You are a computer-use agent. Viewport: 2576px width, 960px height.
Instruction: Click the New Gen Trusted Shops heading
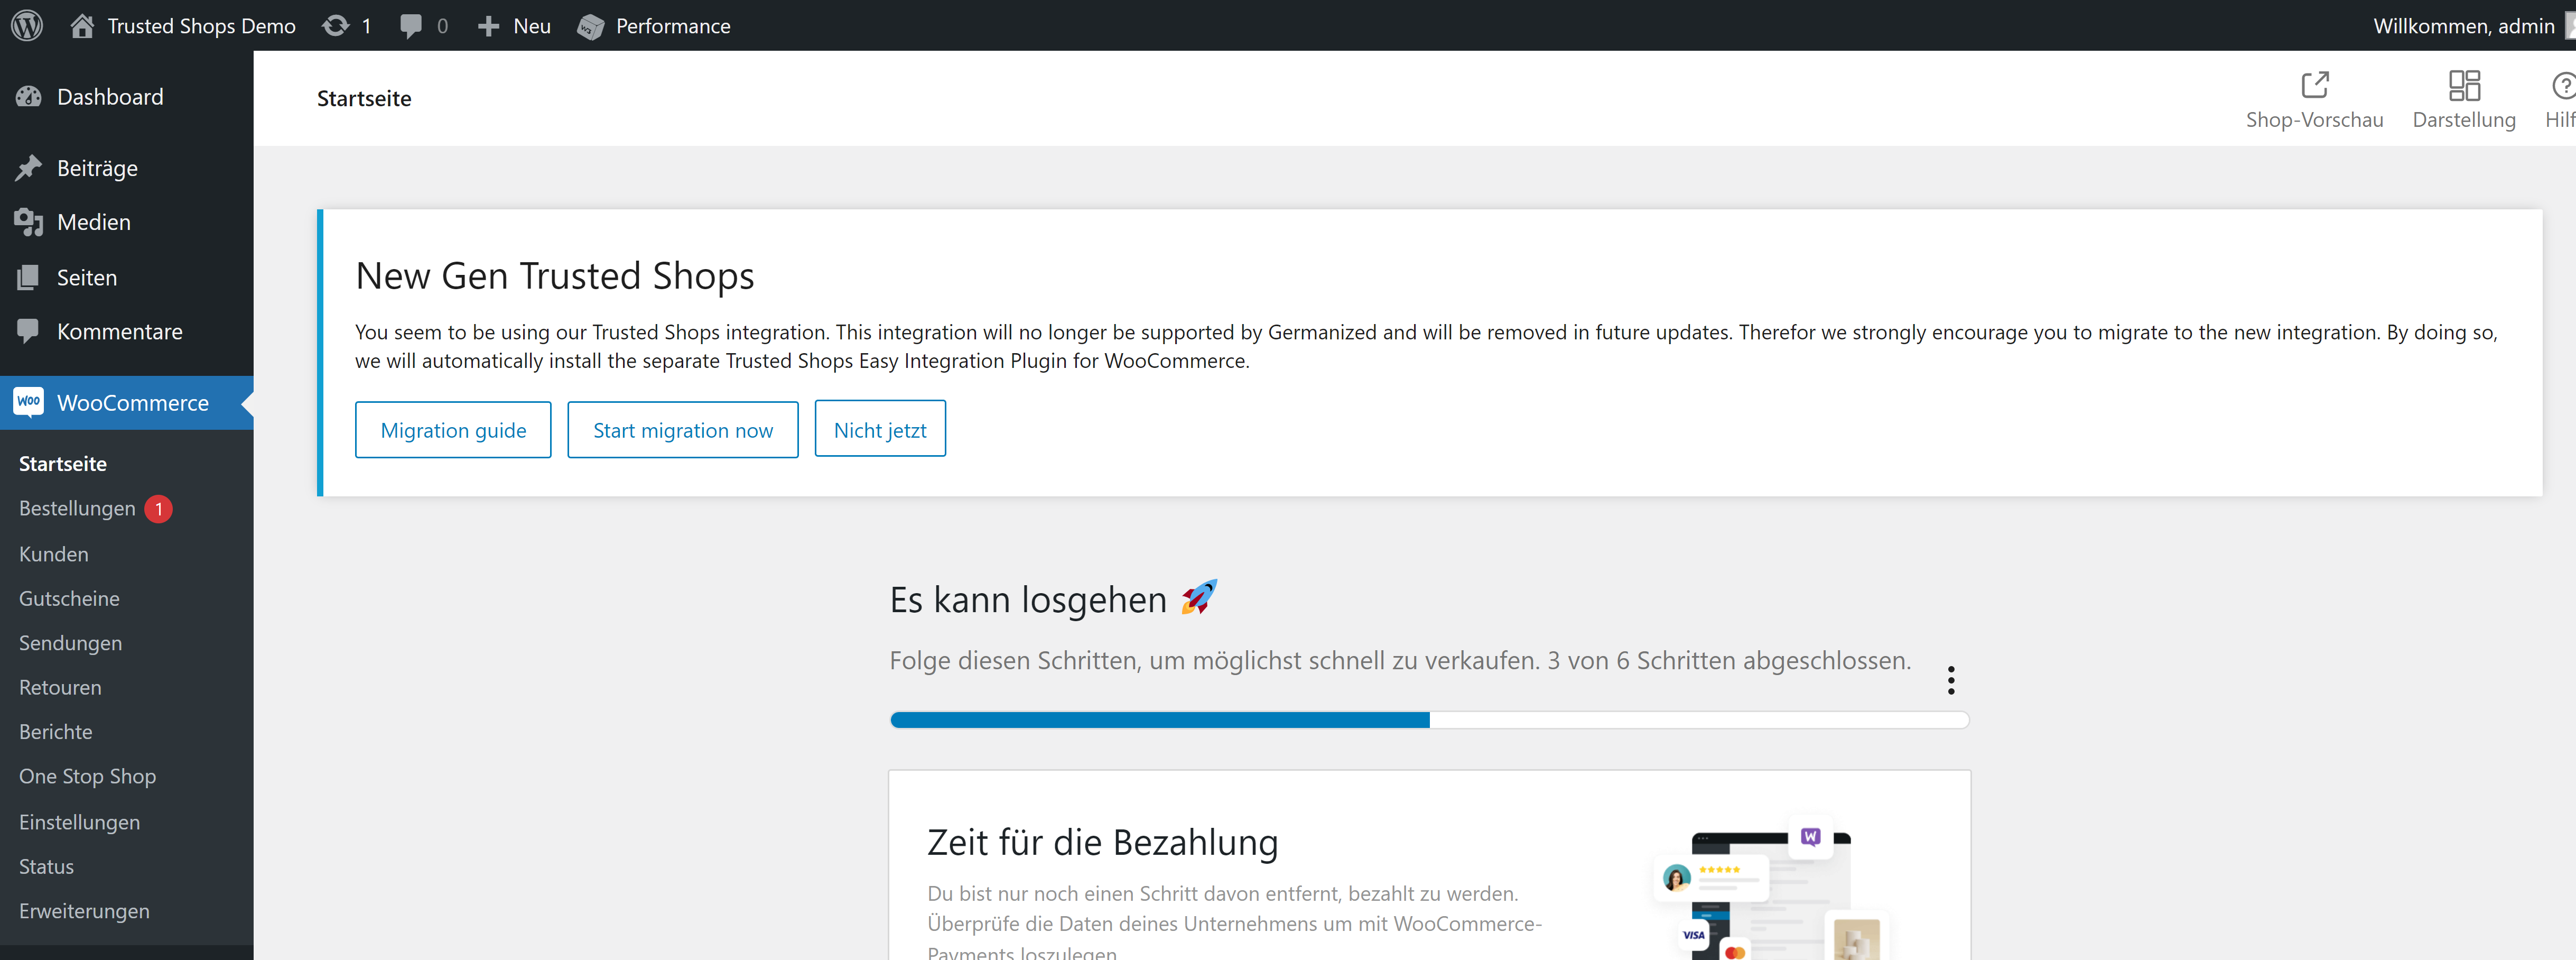(555, 276)
